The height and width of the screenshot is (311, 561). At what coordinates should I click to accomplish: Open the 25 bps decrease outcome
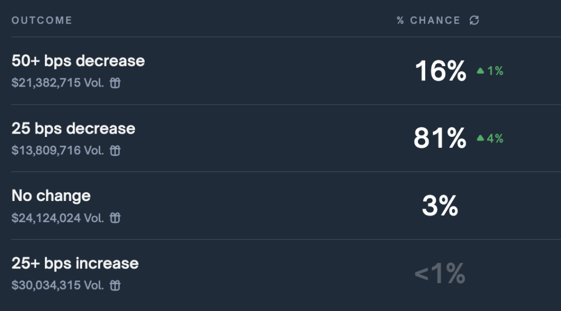[73, 129]
